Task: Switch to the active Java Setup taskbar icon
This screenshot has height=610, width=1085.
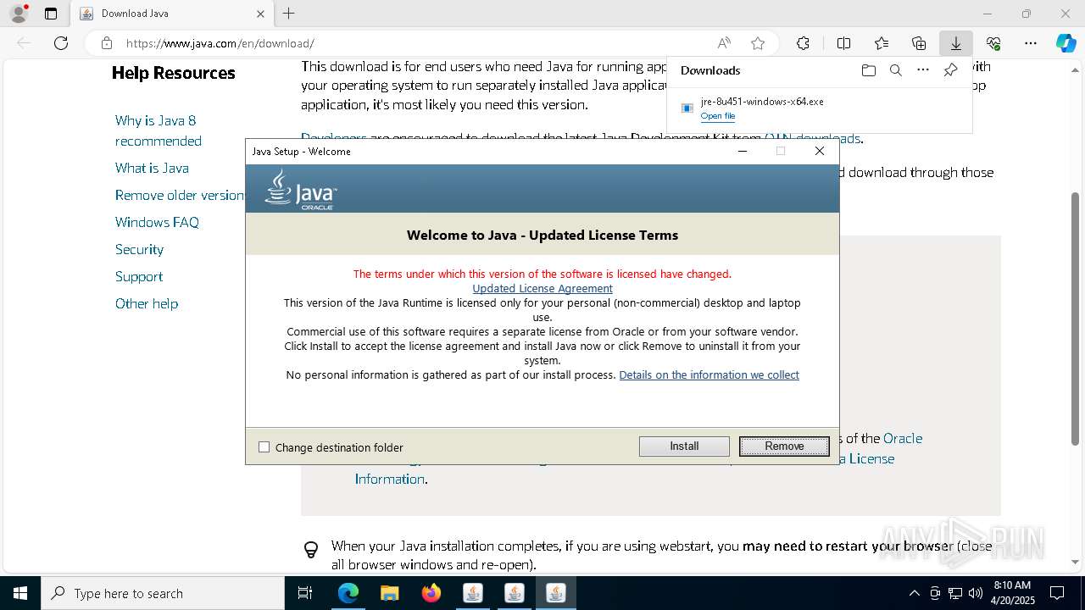Action: click(x=556, y=593)
